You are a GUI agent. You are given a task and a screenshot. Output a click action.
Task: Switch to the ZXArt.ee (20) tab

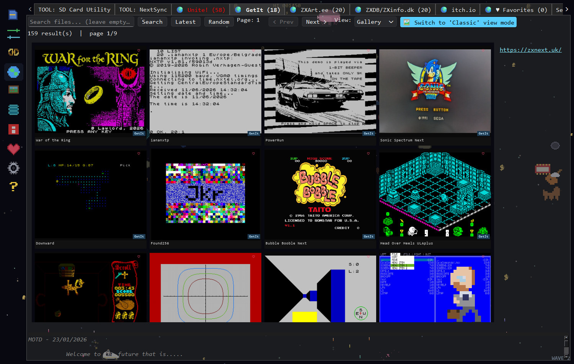318,10
